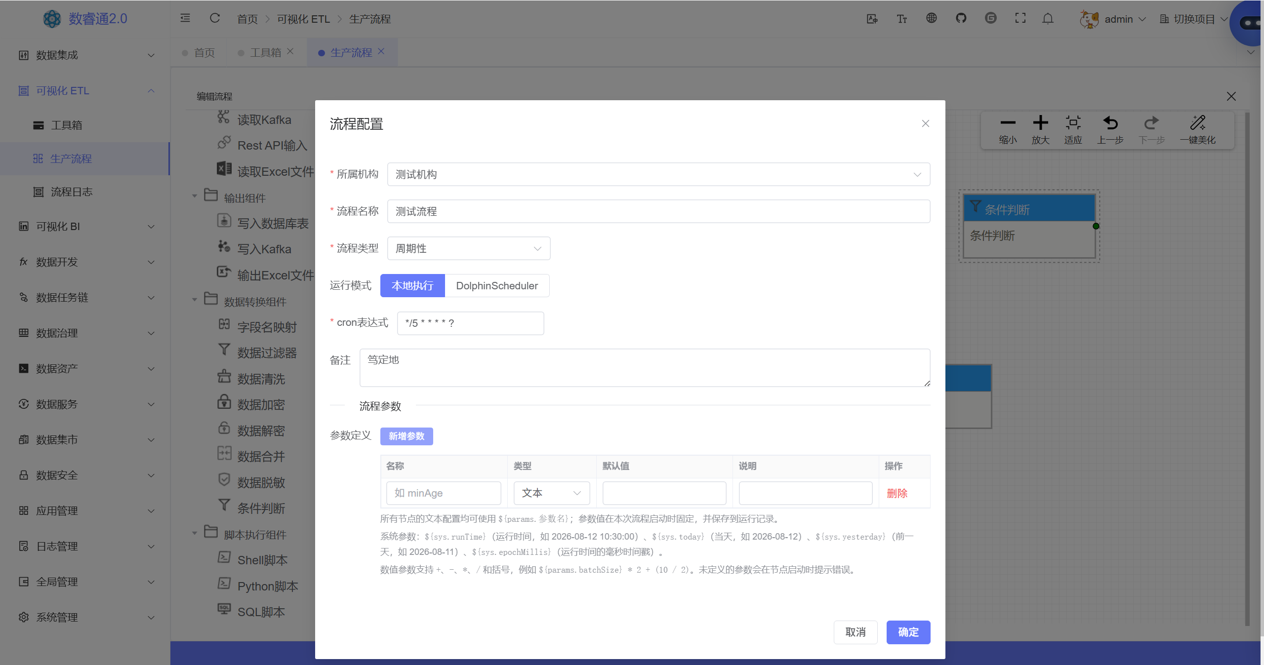Image resolution: width=1264 pixels, height=665 pixels.
Task: Click the 适应 fit canvas tool
Action: (1073, 130)
